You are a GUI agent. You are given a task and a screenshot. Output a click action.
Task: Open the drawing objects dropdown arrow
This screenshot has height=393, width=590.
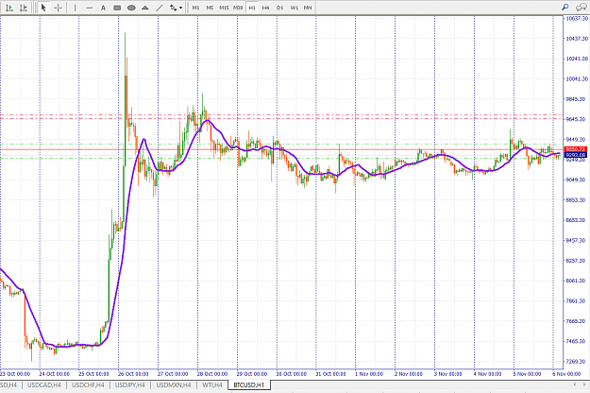[181, 8]
